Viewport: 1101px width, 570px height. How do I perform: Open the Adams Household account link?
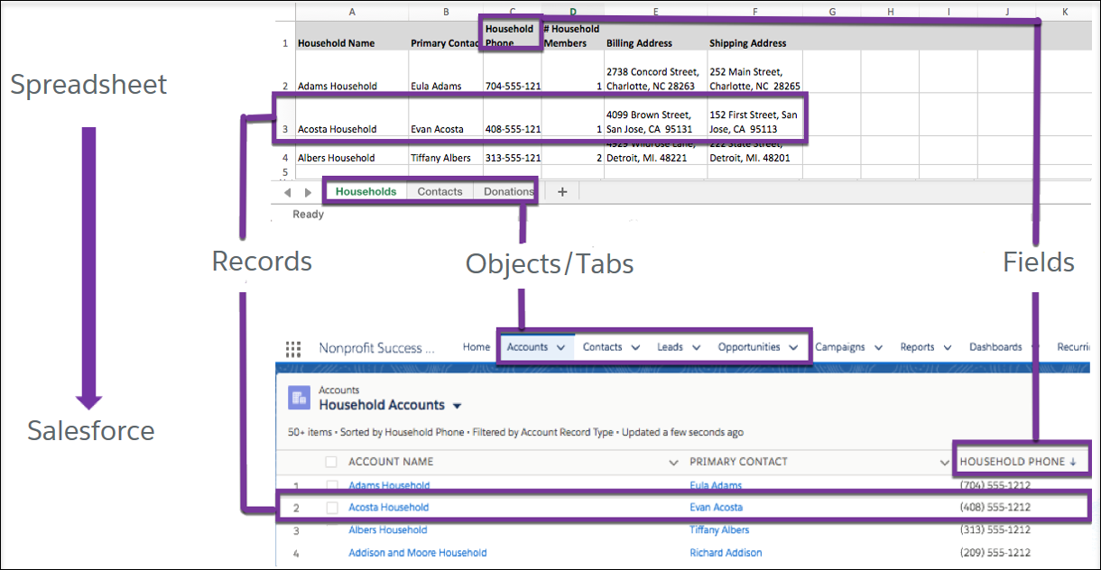[389, 485]
